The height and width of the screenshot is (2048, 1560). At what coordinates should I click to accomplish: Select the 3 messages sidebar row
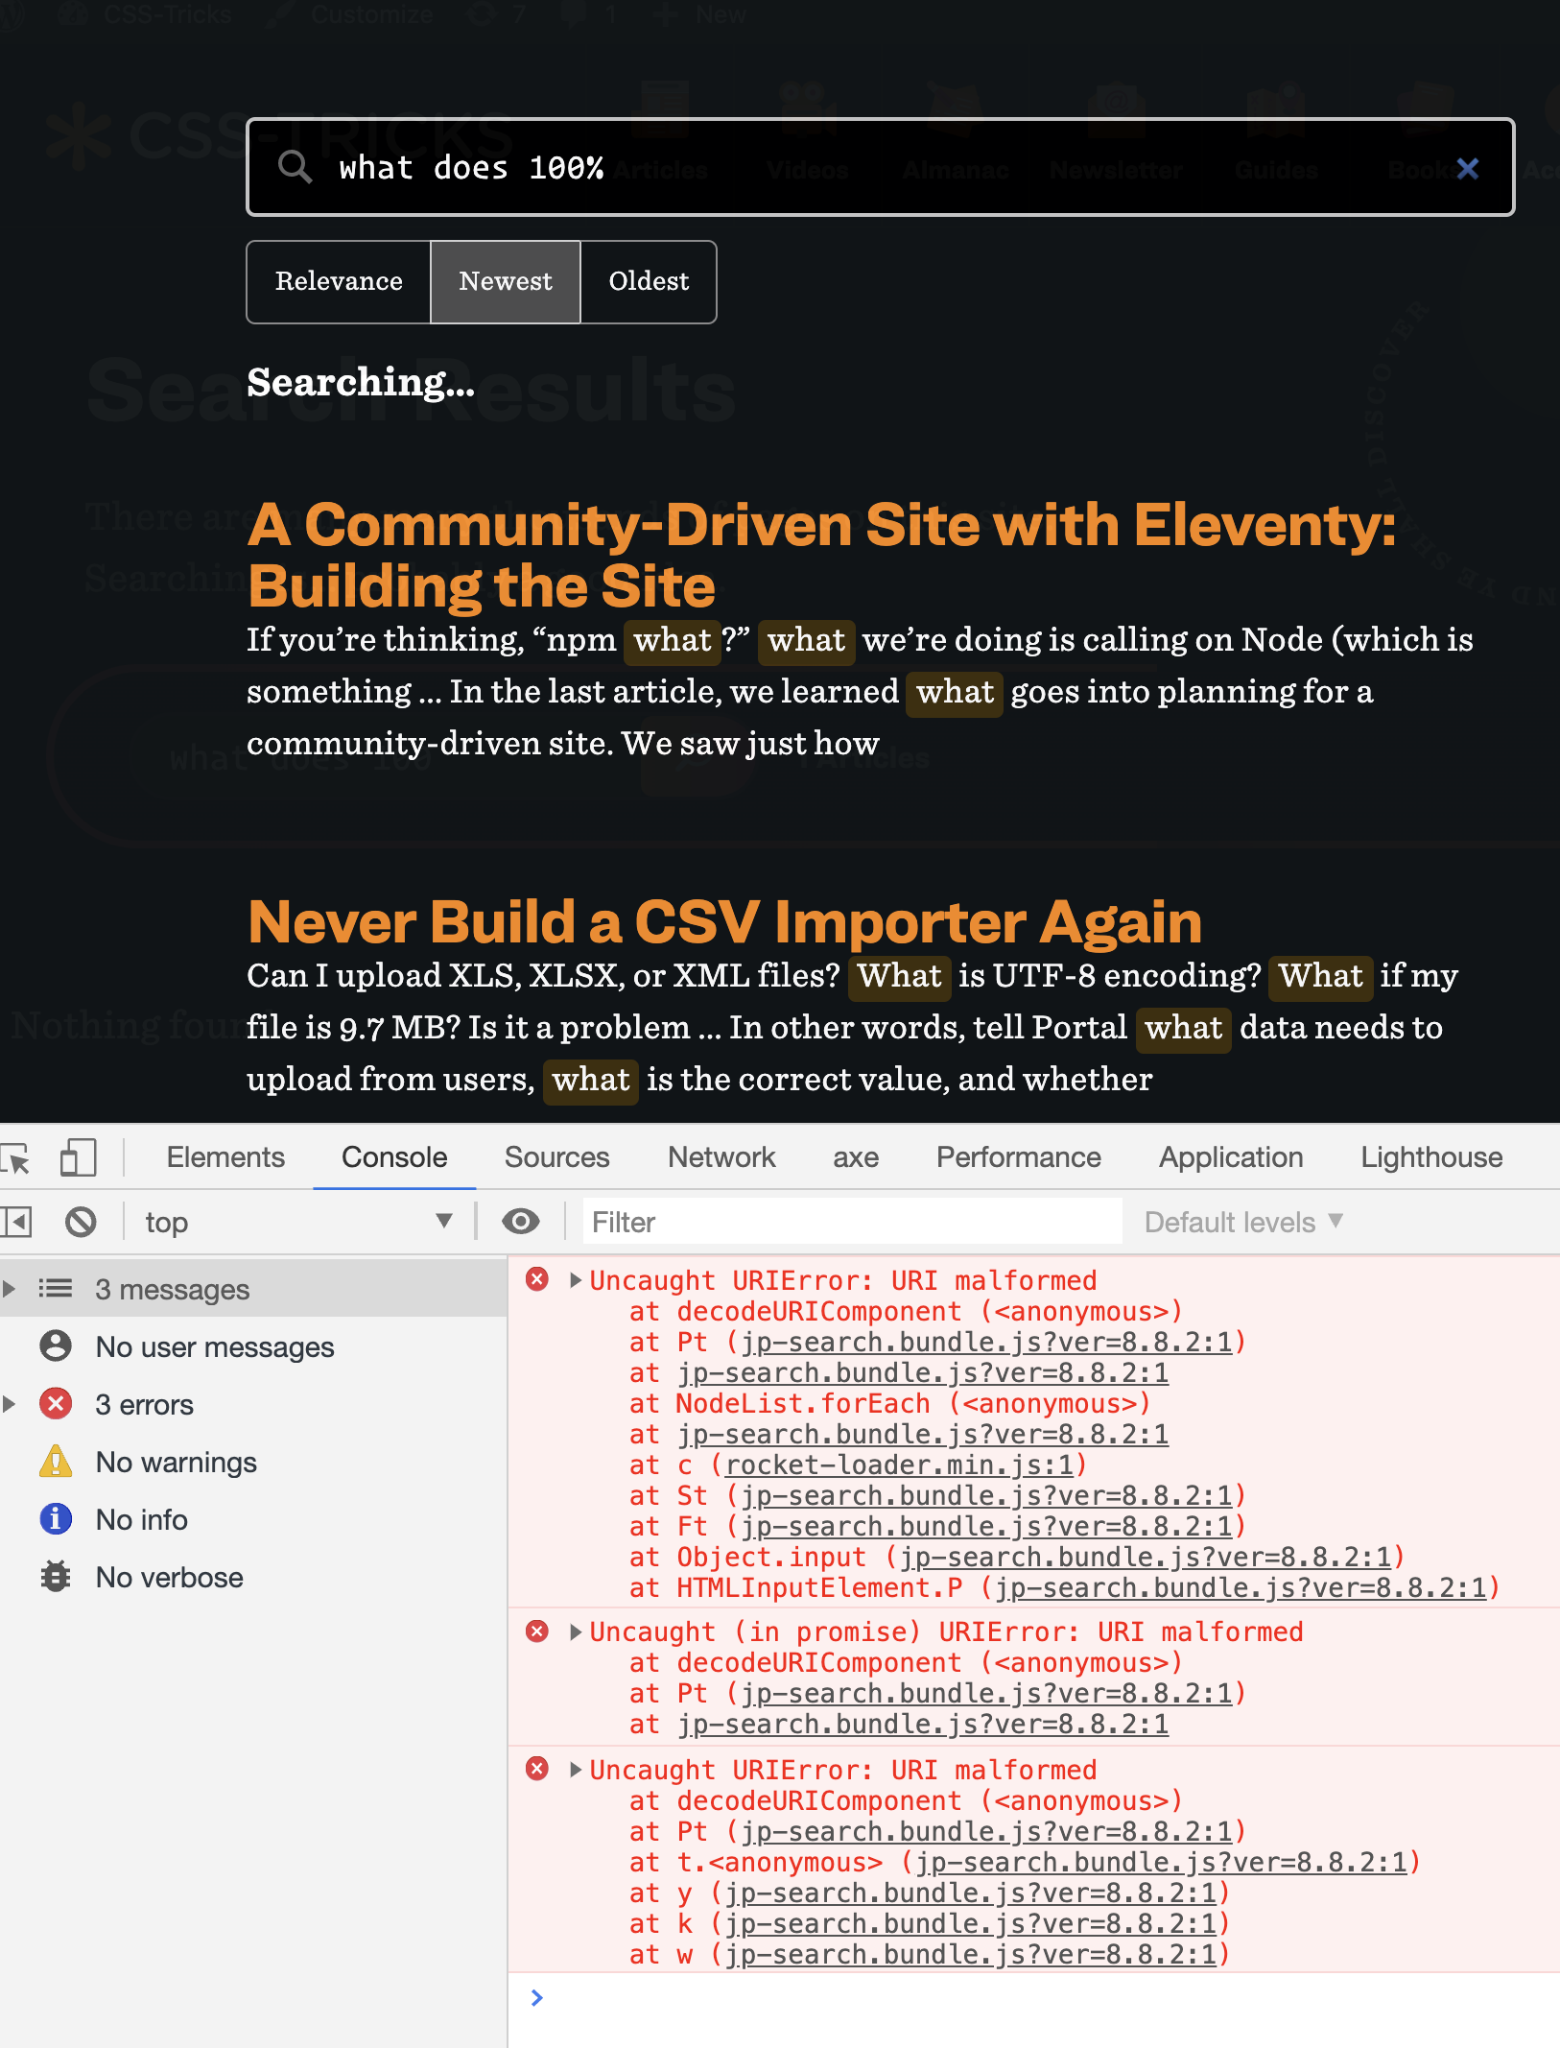(253, 1289)
